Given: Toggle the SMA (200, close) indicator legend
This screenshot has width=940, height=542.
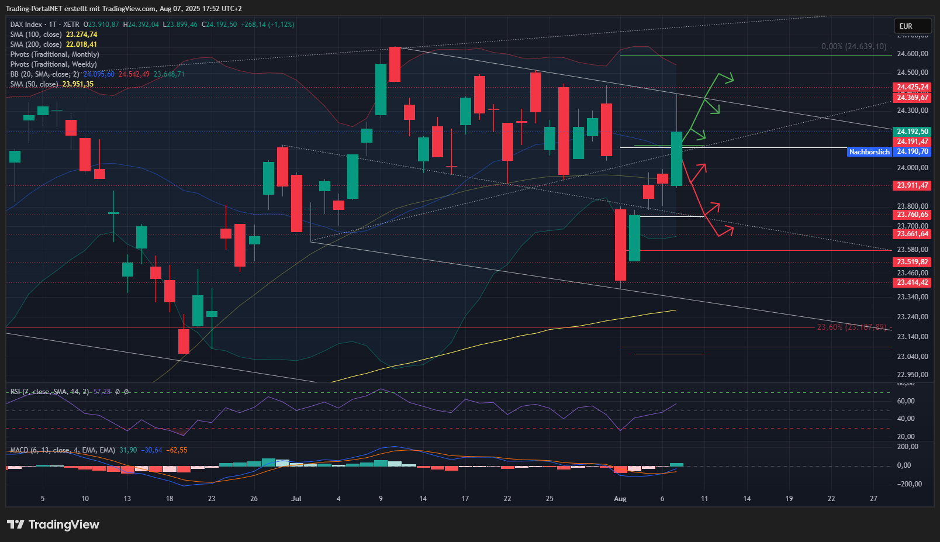Looking at the screenshot, I should tap(36, 44).
